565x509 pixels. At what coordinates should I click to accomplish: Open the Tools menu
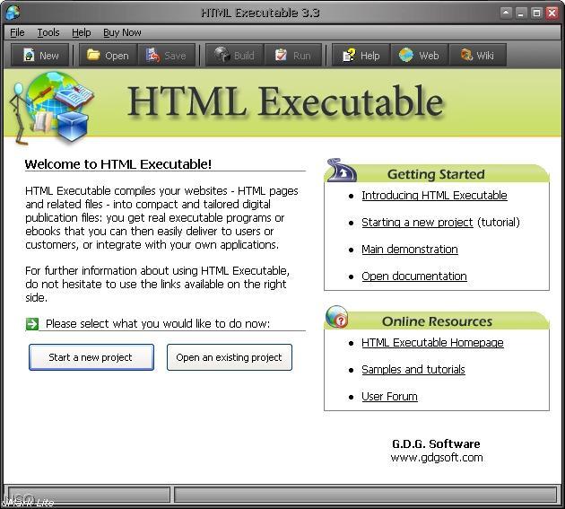click(x=48, y=33)
